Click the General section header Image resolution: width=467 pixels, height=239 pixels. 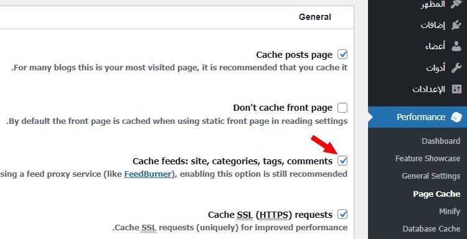(315, 17)
